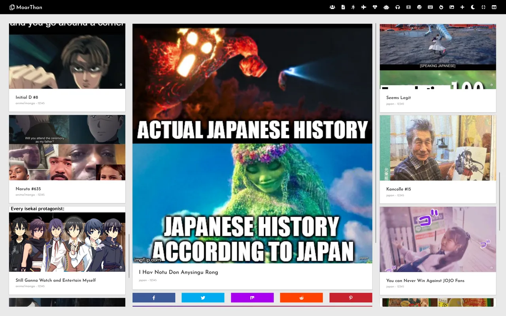506x316 pixels.
Task: Click the 'Naruto #635' title
Action: pos(28,189)
